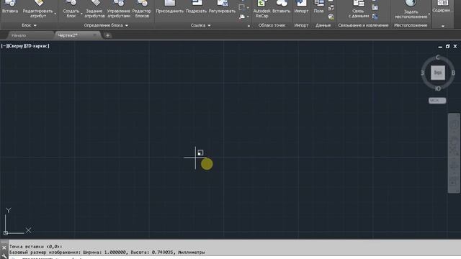Launch the Редактор блоков
This screenshot has height=259, width=461.
(142, 9)
